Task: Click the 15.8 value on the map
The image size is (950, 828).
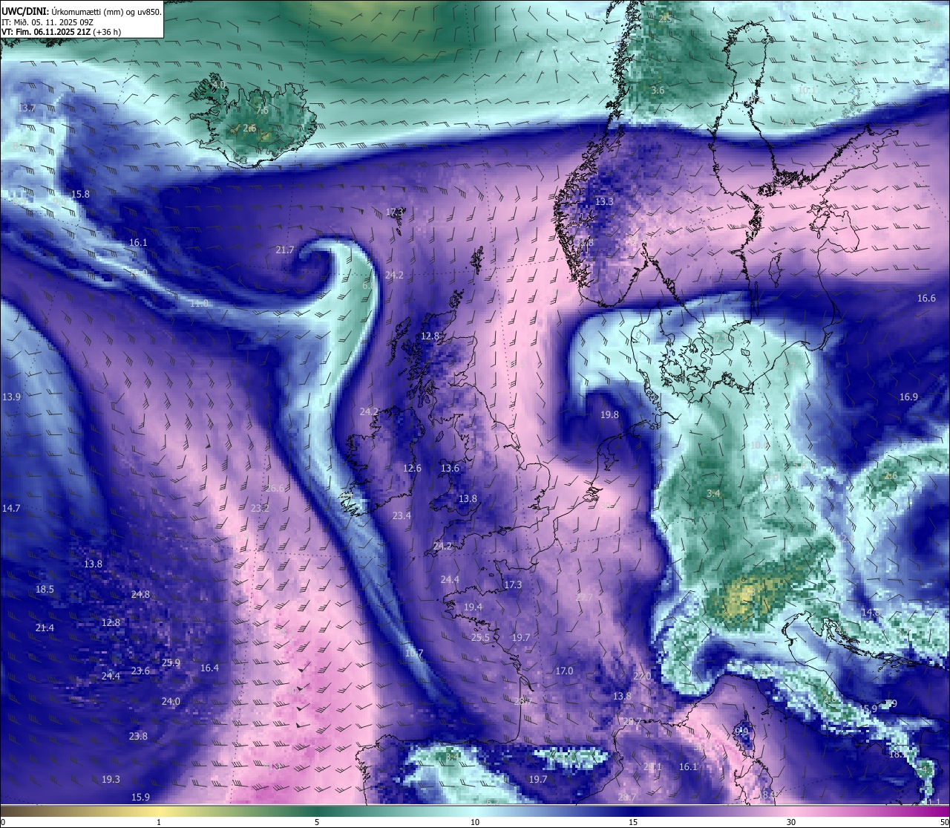Action: click(80, 194)
